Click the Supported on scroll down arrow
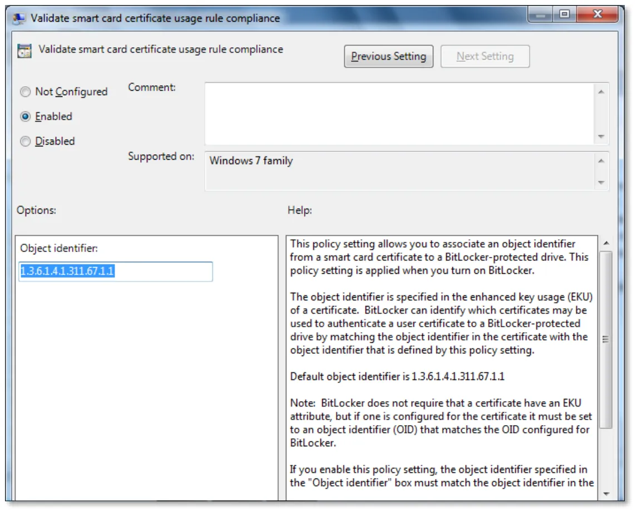 coord(601,183)
